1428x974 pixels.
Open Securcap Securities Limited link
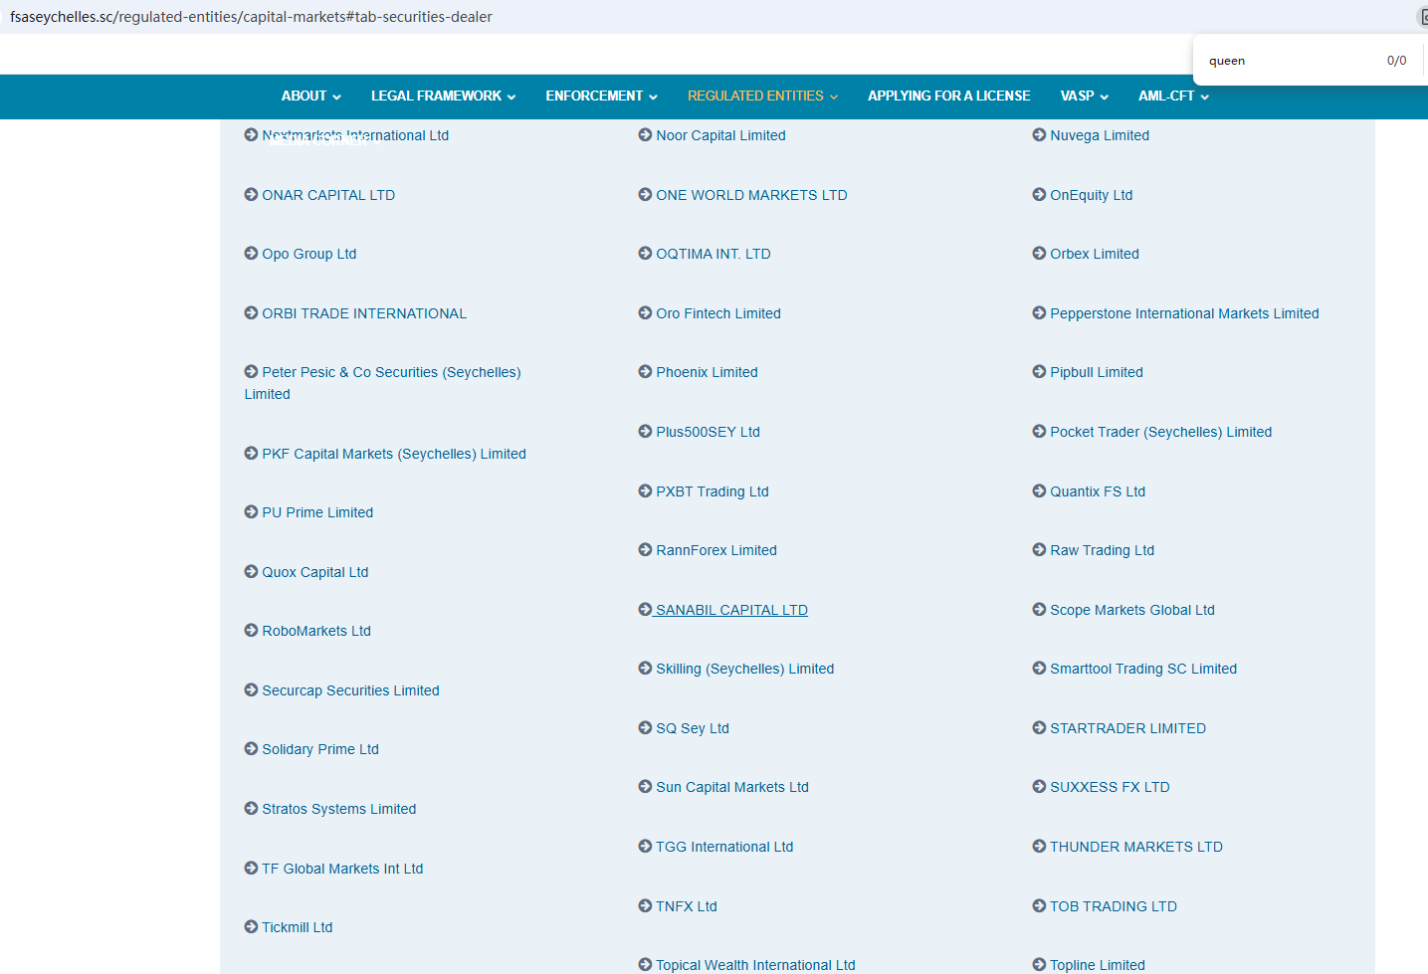350,690
